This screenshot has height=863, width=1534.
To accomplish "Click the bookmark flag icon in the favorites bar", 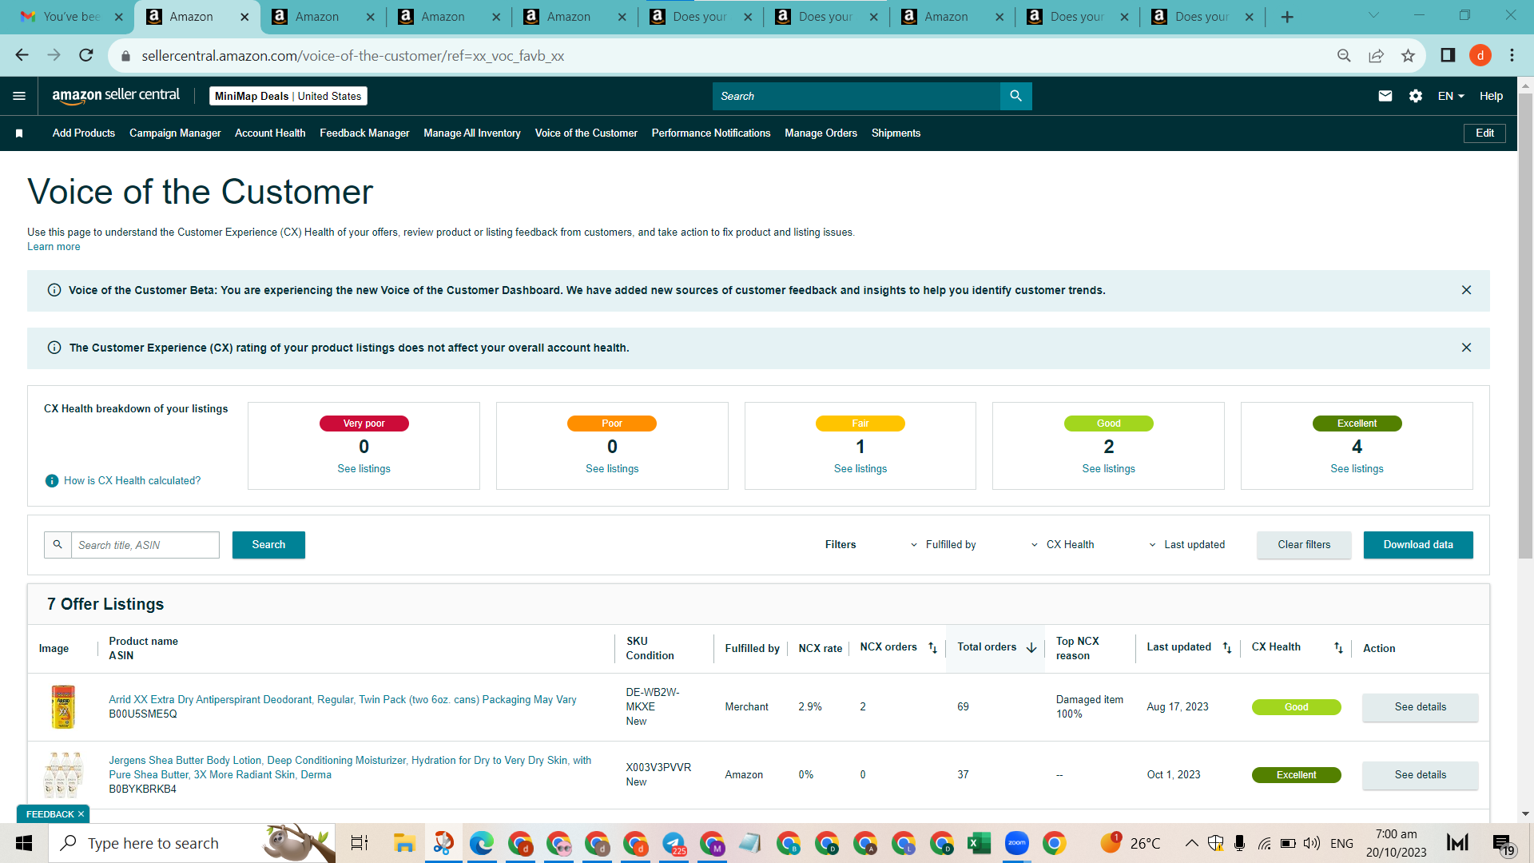I will click(x=19, y=133).
